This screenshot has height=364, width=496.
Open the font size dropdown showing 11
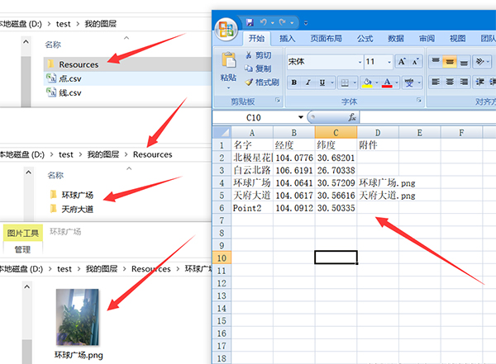pyautogui.click(x=389, y=62)
